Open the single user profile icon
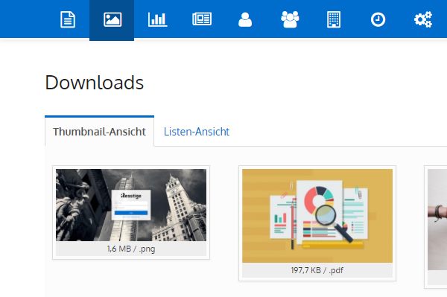Screen dimensions: 447x297 245,19
